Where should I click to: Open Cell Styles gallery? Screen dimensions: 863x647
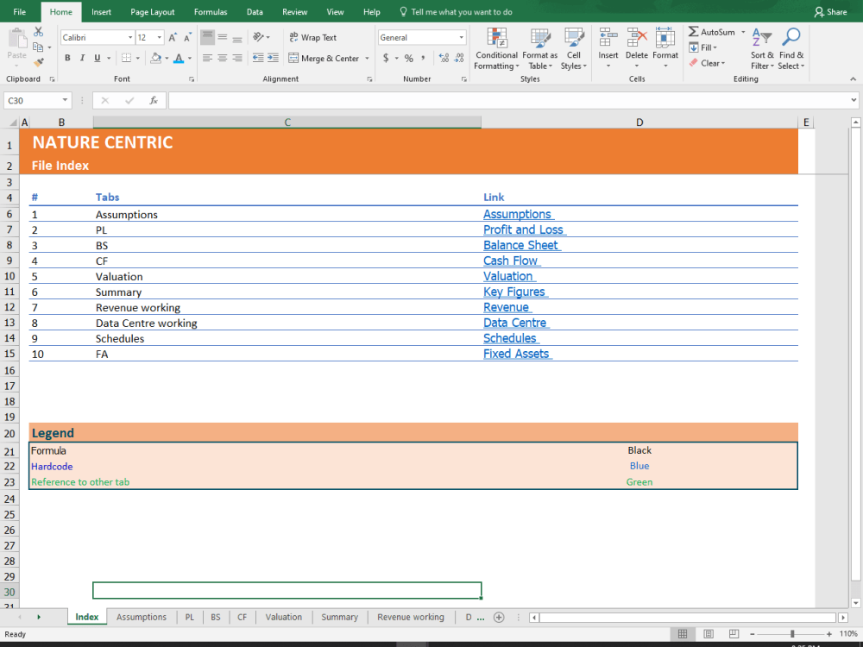click(574, 49)
